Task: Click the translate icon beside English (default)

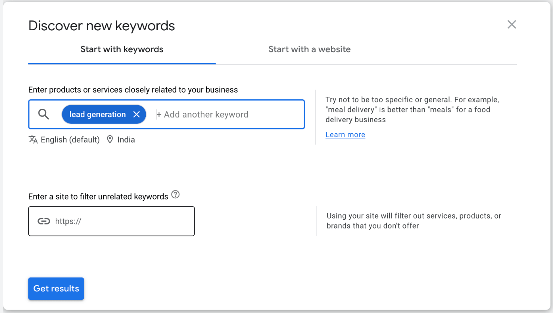Action: 33,139
